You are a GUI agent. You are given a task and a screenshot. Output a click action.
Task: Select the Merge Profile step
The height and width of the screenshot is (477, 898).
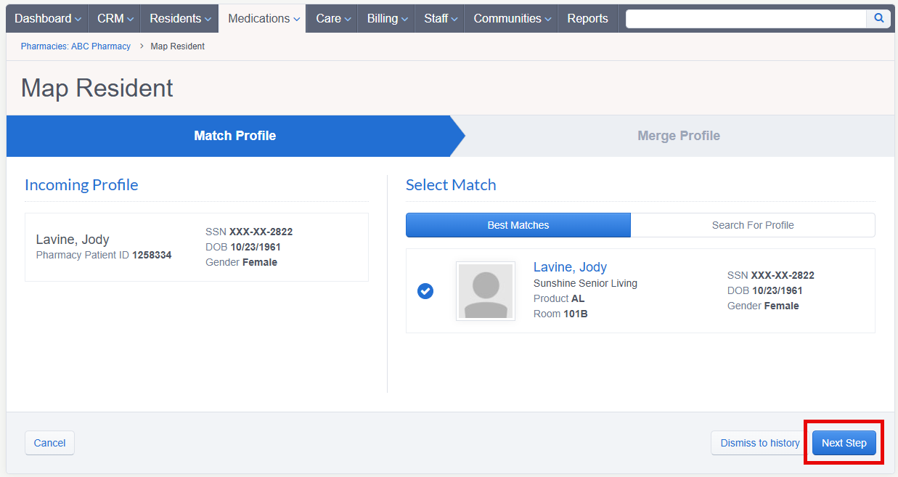click(679, 136)
